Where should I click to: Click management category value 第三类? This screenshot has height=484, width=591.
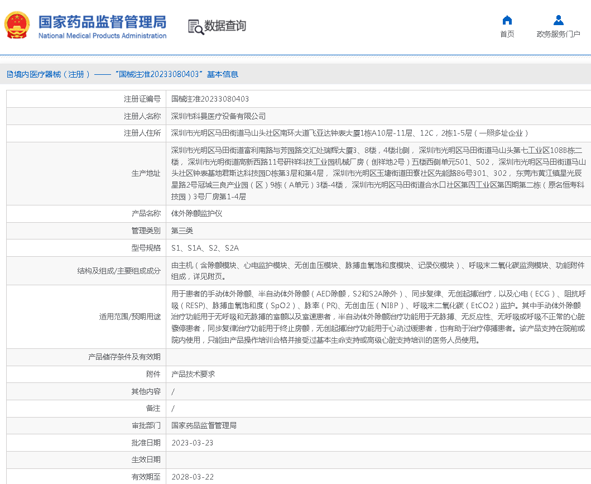(x=182, y=231)
